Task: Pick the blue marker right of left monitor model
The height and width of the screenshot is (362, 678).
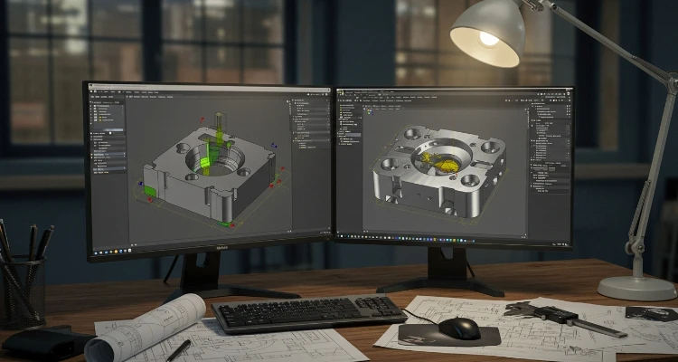Action: click(273, 146)
